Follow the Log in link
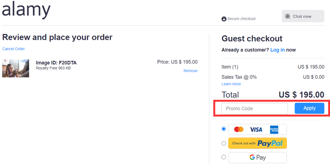This screenshot has width=330, height=165. pyautogui.click(x=277, y=50)
